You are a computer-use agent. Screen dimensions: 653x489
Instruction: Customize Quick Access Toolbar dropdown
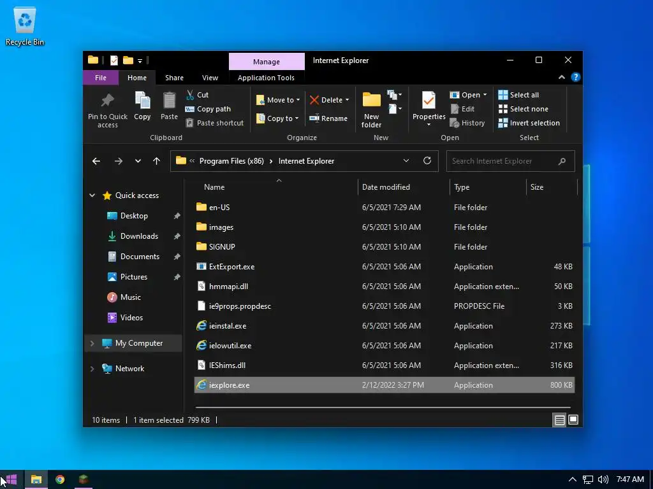pyautogui.click(x=140, y=61)
